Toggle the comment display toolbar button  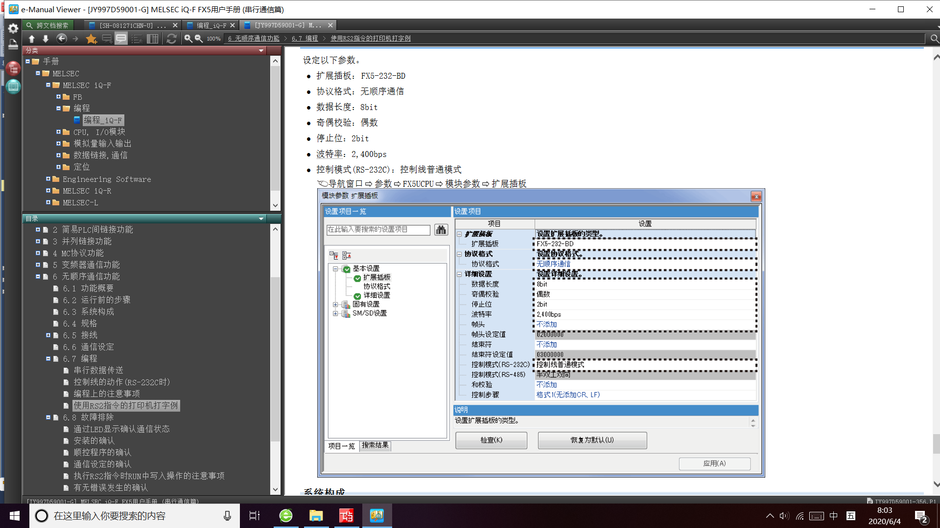(x=121, y=39)
